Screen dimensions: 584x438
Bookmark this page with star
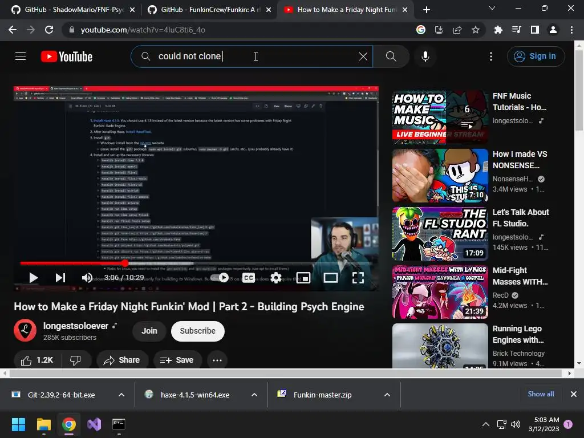point(476,30)
